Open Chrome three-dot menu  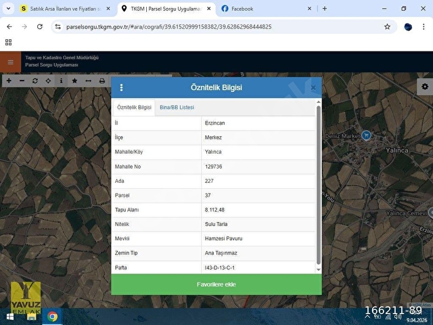pyautogui.click(x=424, y=26)
